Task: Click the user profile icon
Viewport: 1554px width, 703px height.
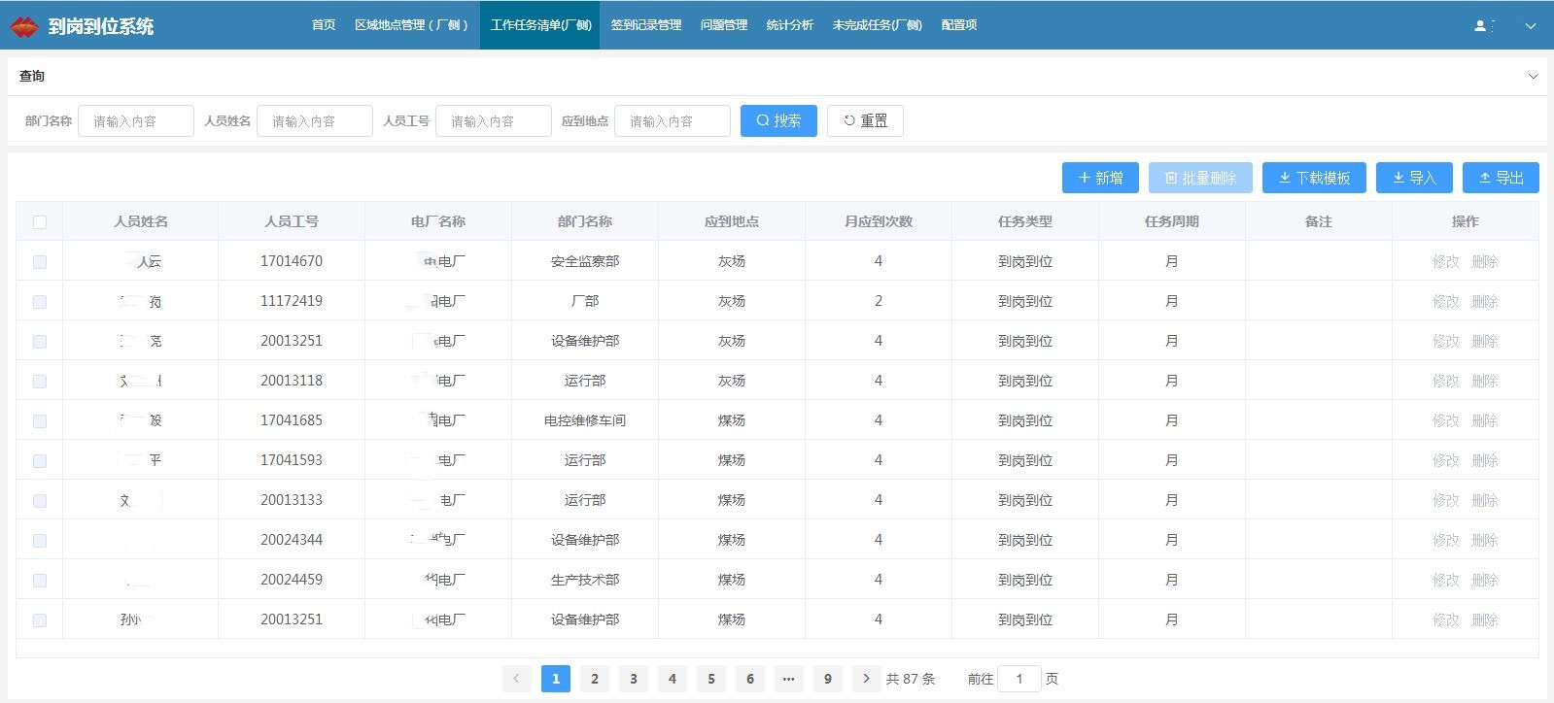Action: coord(1480,26)
